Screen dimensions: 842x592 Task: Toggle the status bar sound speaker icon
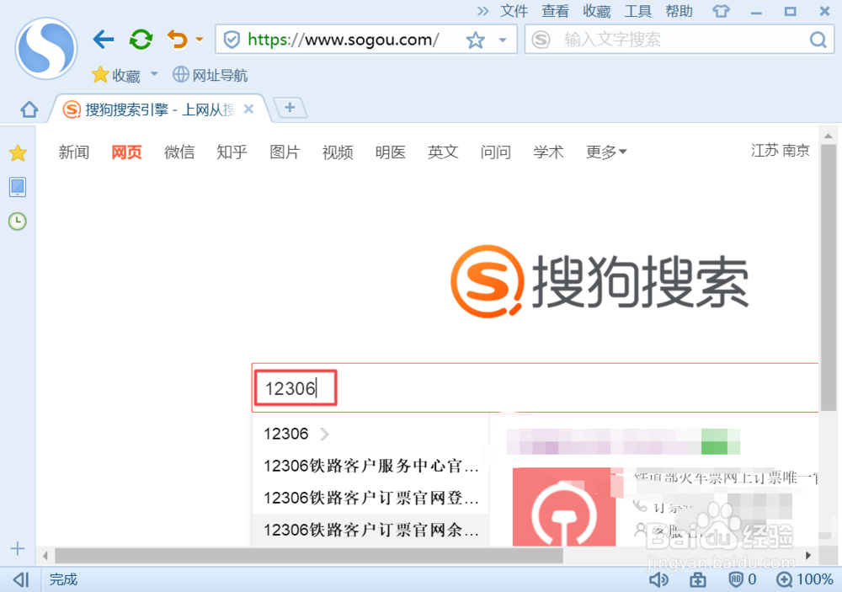[x=659, y=579]
